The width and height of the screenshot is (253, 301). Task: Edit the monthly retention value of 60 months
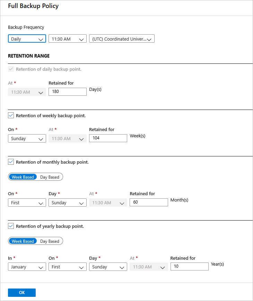point(149,202)
